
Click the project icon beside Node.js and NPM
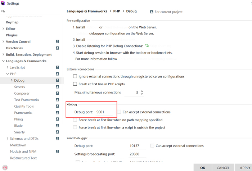pos(57,152)
